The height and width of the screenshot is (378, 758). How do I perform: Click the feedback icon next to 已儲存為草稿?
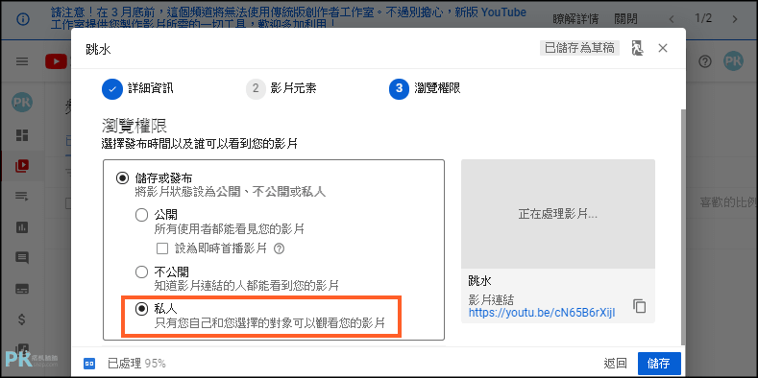coord(637,48)
